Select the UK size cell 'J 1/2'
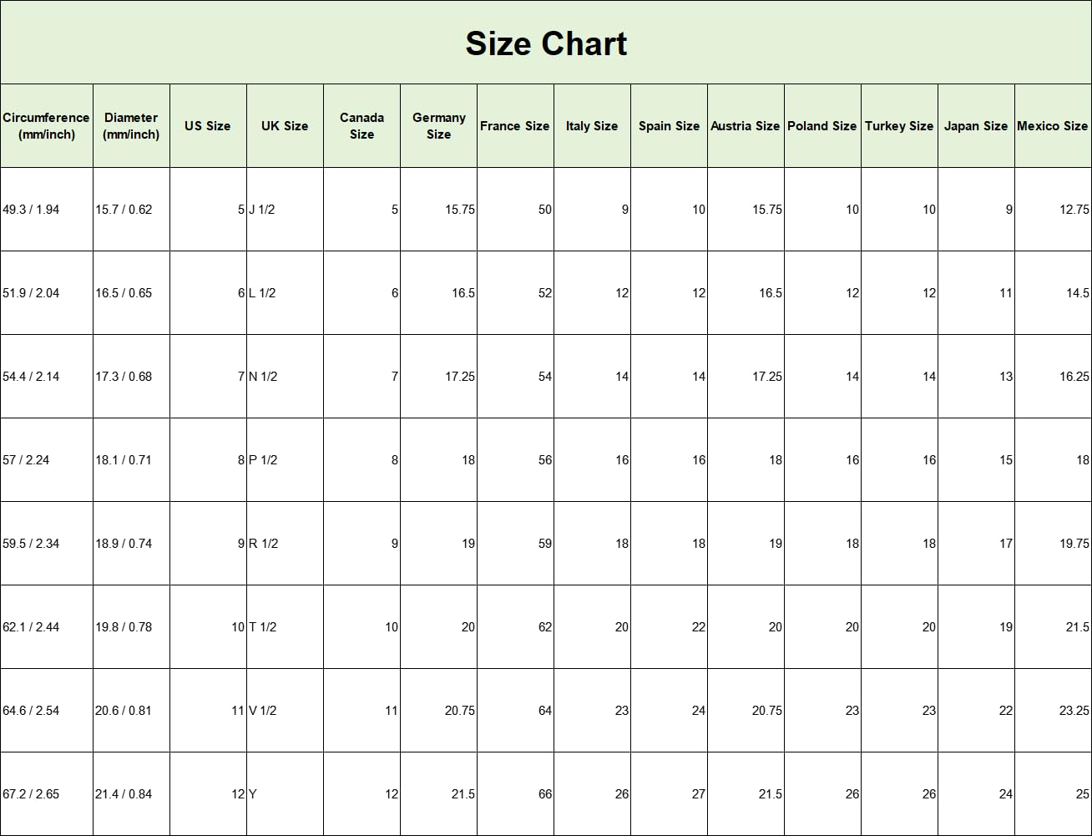 [x=285, y=210]
